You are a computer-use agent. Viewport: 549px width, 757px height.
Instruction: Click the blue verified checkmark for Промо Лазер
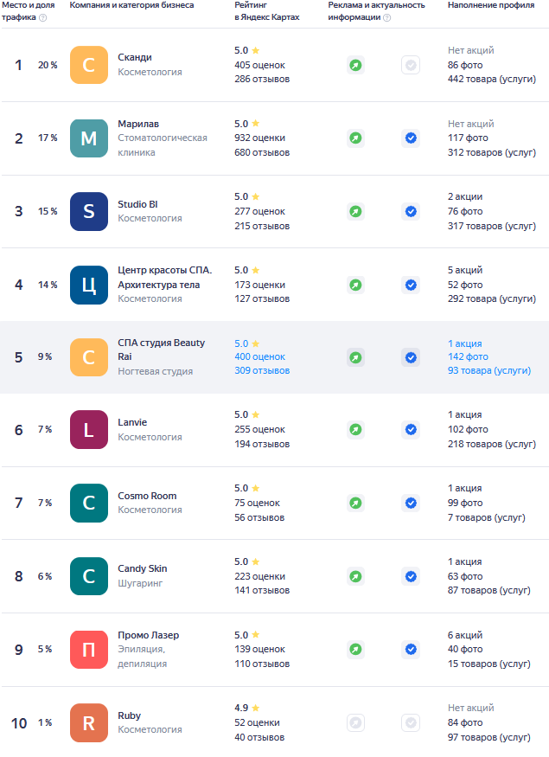411,650
